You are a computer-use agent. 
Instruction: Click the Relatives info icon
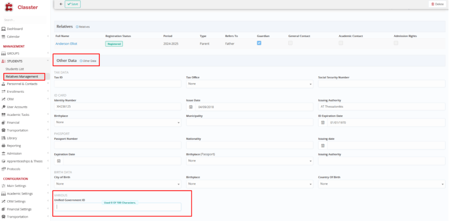click(77, 27)
